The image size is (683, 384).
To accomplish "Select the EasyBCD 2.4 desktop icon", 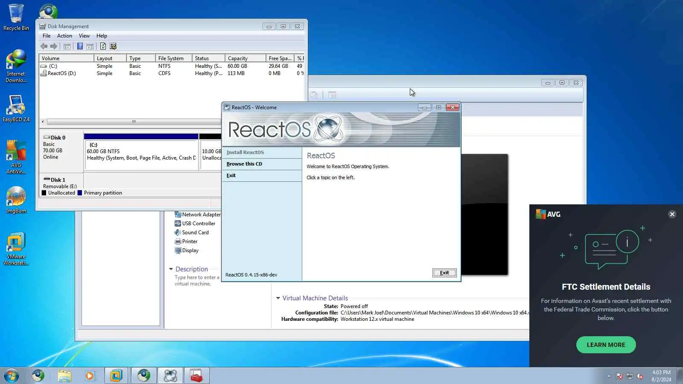I will click(16, 109).
